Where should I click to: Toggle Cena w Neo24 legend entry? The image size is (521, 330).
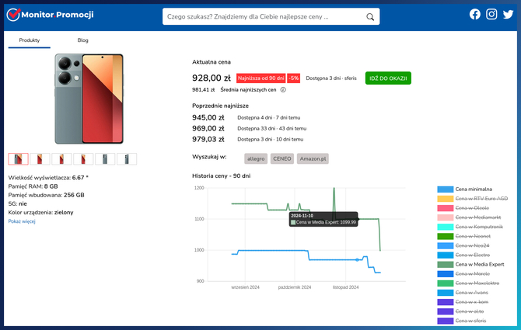463,245
